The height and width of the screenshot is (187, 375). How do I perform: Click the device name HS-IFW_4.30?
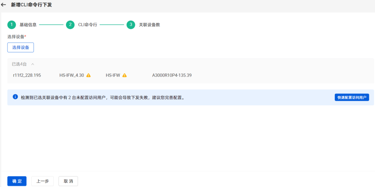(x=72, y=75)
